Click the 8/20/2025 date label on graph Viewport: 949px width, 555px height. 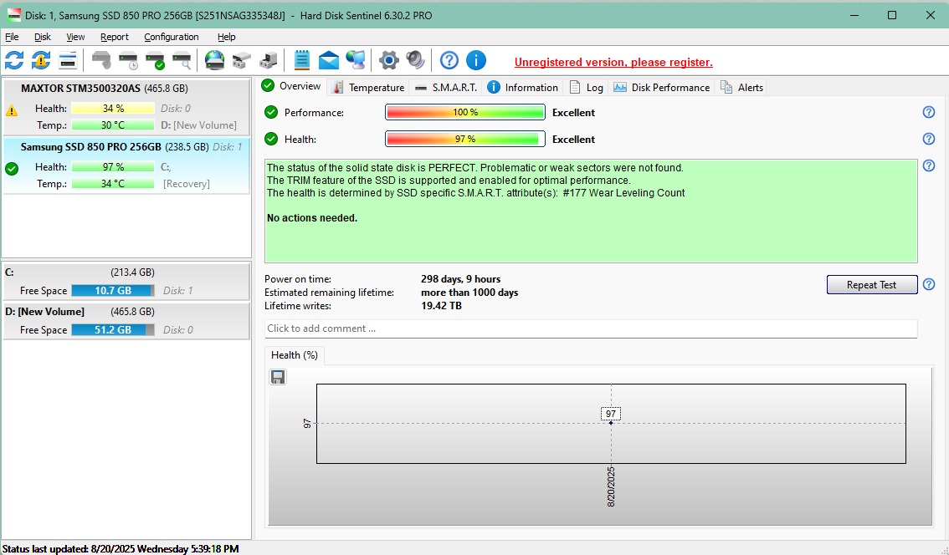pos(611,486)
